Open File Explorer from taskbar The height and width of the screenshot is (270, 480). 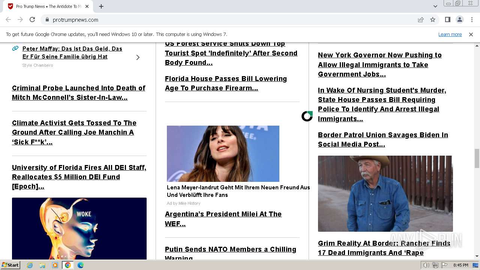pos(42,265)
